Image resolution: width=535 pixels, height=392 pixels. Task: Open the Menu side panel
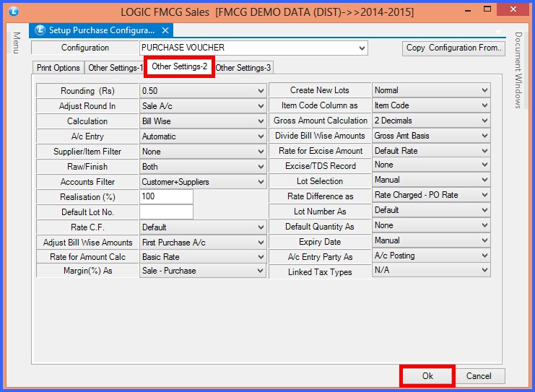[x=17, y=43]
